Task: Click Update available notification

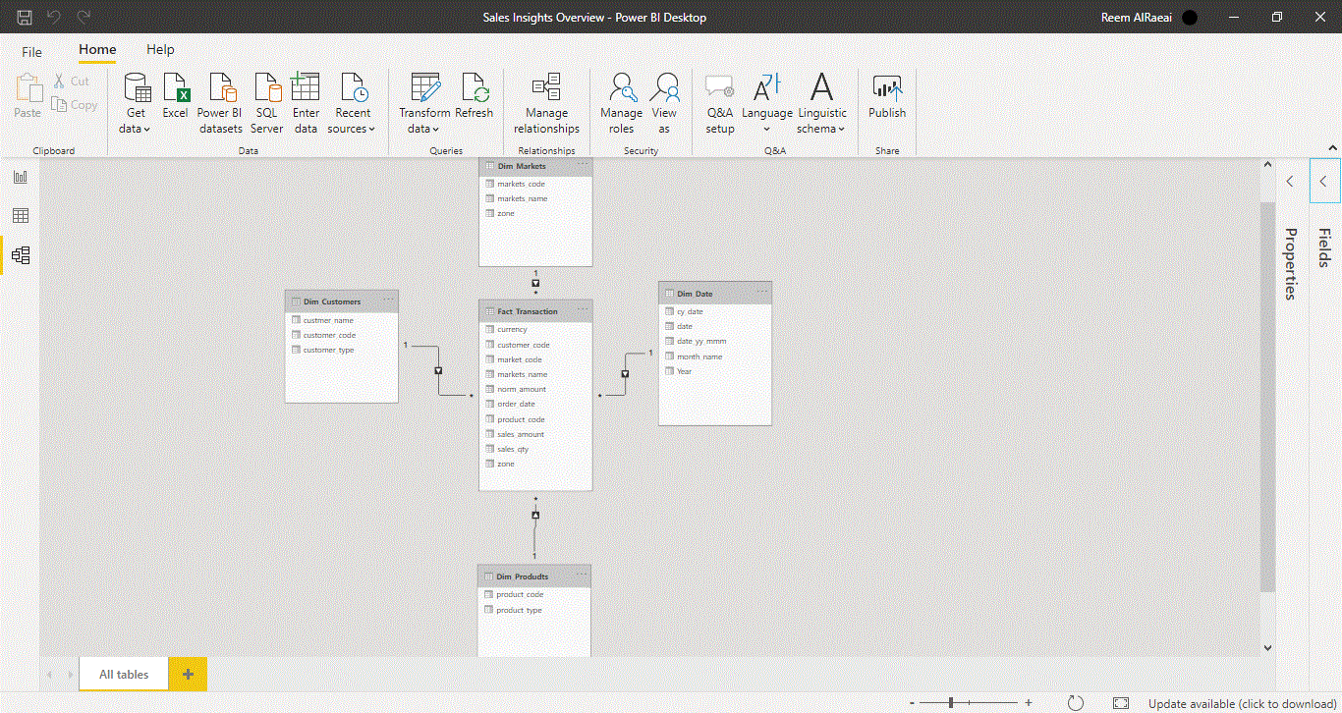Action: tap(1242, 703)
